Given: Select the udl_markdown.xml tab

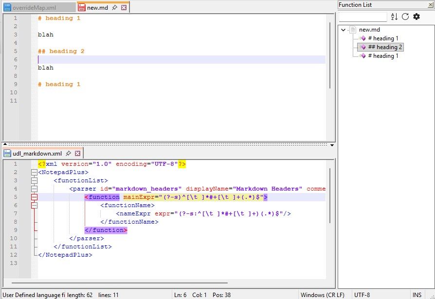Looking at the screenshot, I should [37, 154].
